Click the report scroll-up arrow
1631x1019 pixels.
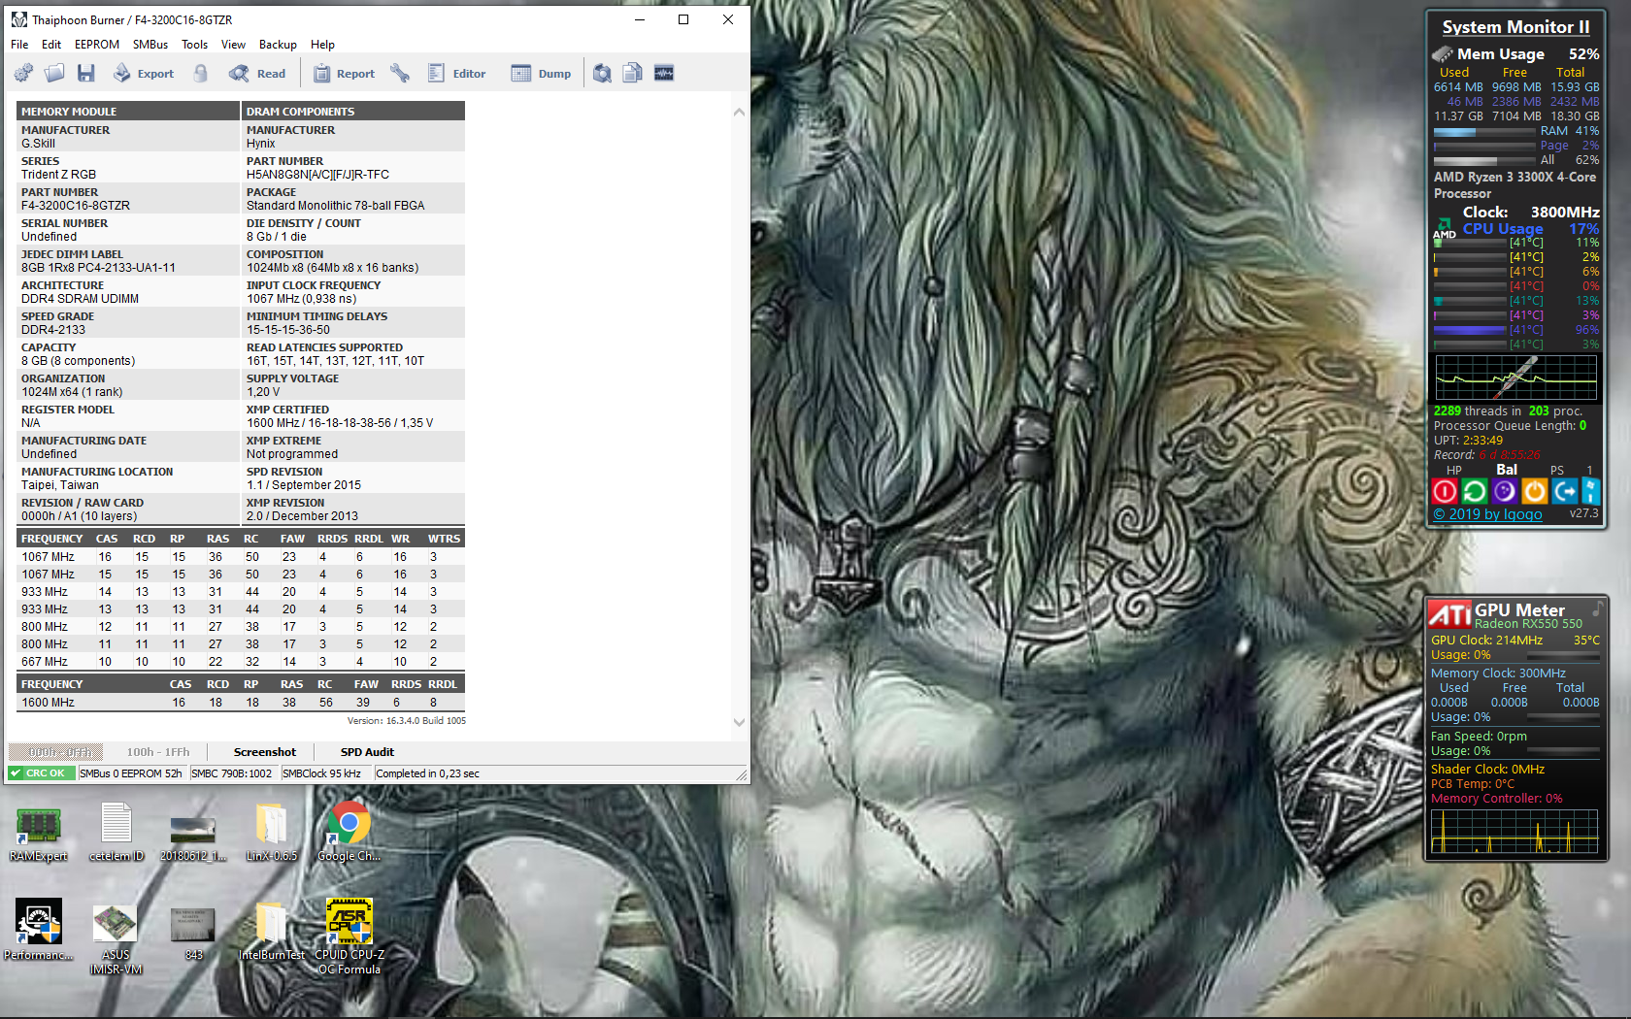(739, 113)
